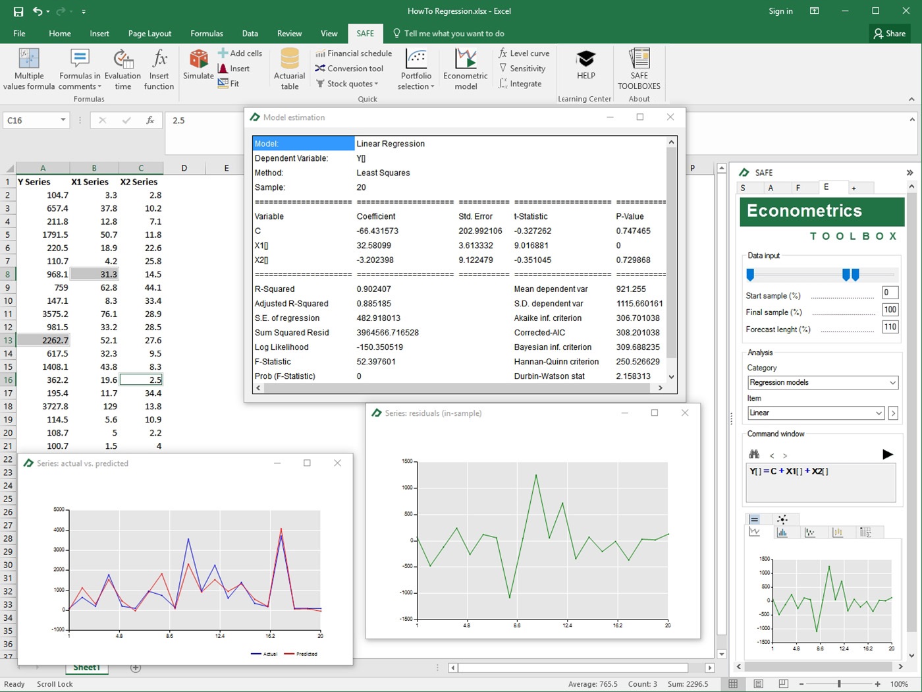Open the Category combo box Regression models
This screenshot has height=692, width=922.
tap(823, 382)
